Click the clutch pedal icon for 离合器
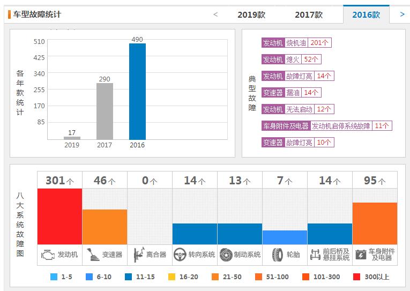The width and height of the screenshot is (410, 291). (x=139, y=255)
